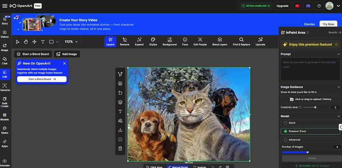342x168 pixels.
Task: Select the Stylize tool tab
Action: pyautogui.click(x=153, y=41)
